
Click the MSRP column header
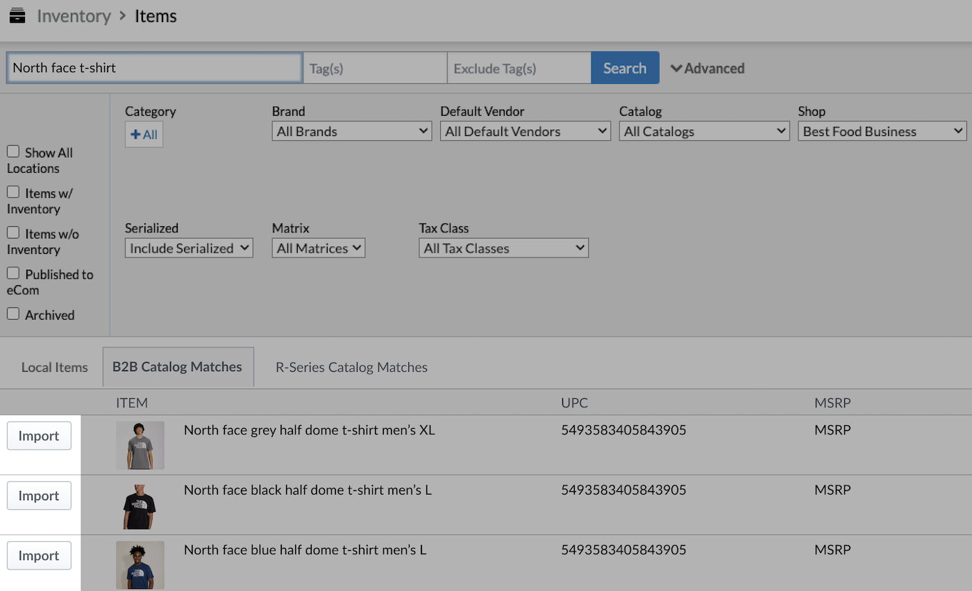point(832,403)
